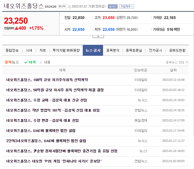Switch to the 차트 tab
Screen dimensions: 194x169
coord(43,50)
